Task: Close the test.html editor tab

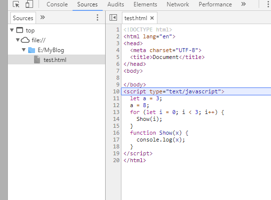Action: [x=152, y=18]
